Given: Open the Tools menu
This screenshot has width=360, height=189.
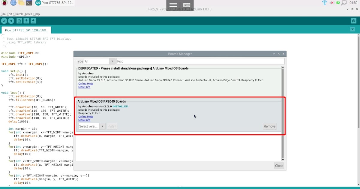Looking at the screenshot, I should [28, 14].
